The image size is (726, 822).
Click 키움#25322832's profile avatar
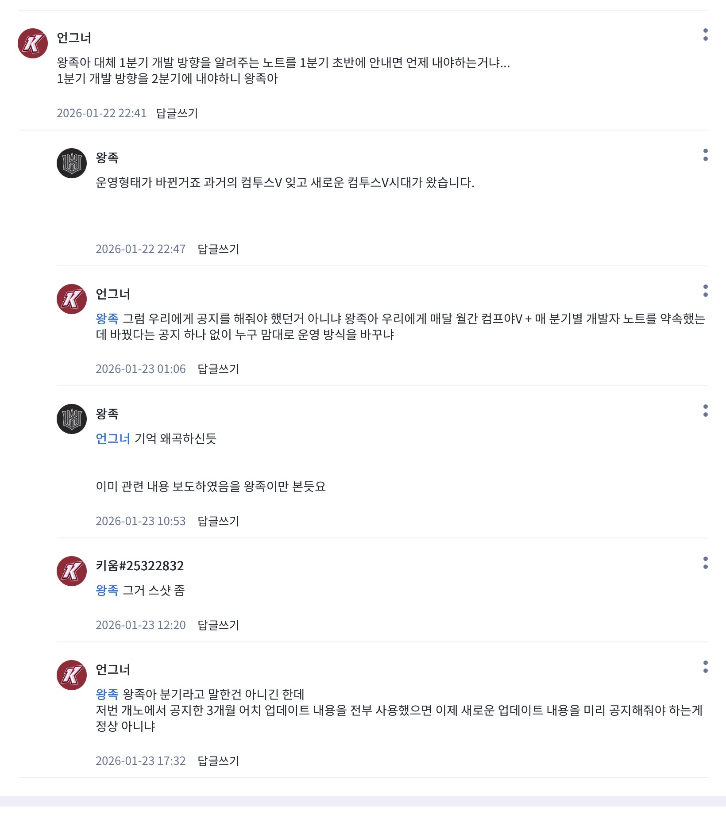[72, 571]
